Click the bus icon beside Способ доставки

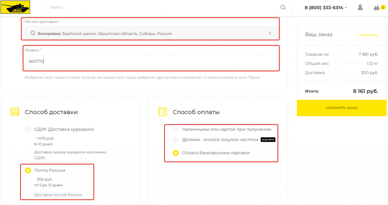[15, 112]
